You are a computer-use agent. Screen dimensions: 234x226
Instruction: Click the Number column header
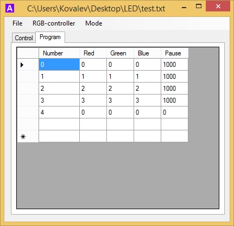[59, 53]
